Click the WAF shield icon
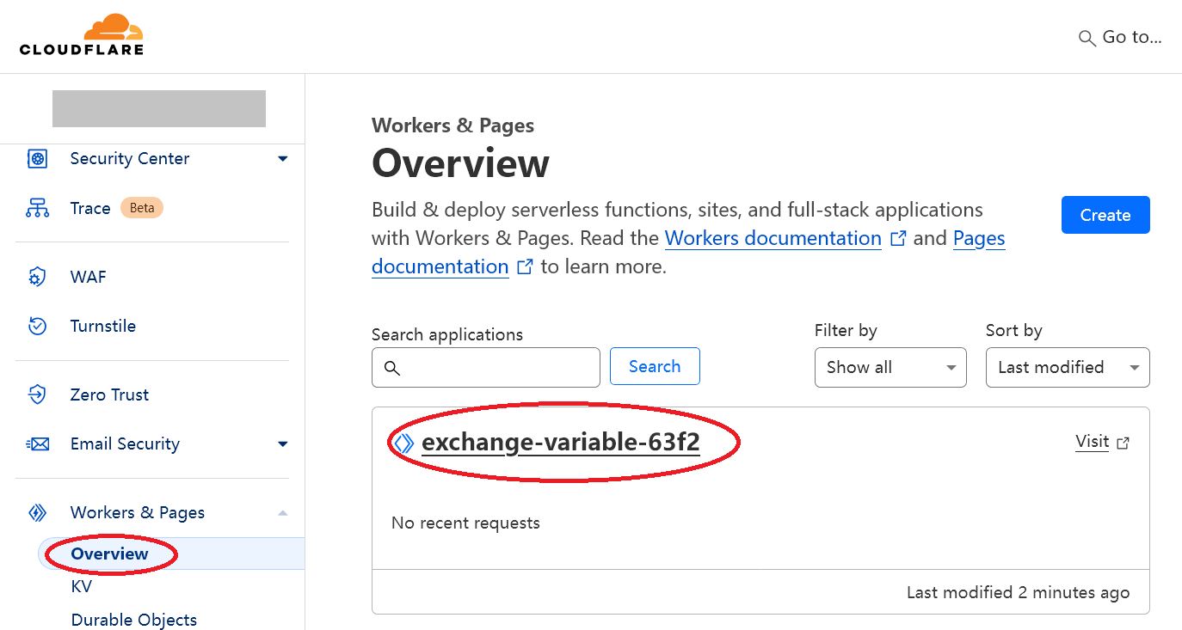Image resolution: width=1182 pixels, height=630 pixels. tap(37, 277)
